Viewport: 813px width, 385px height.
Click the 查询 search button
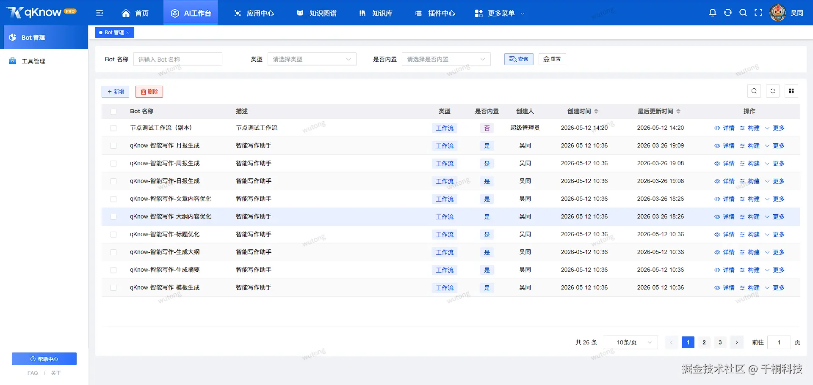pos(519,59)
